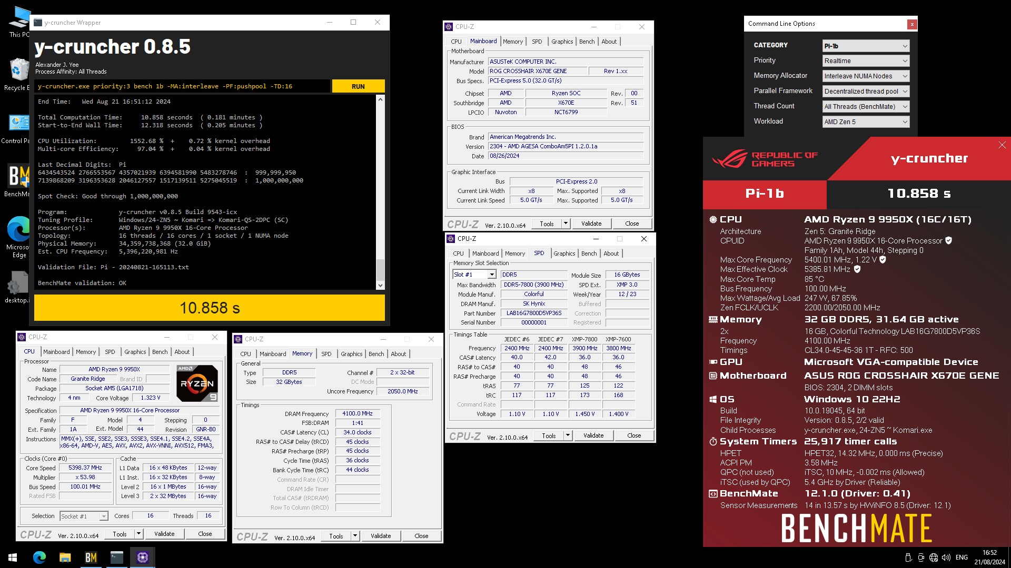The width and height of the screenshot is (1011, 568).
Task: Open USB device tray icon
Action: tap(908, 557)
